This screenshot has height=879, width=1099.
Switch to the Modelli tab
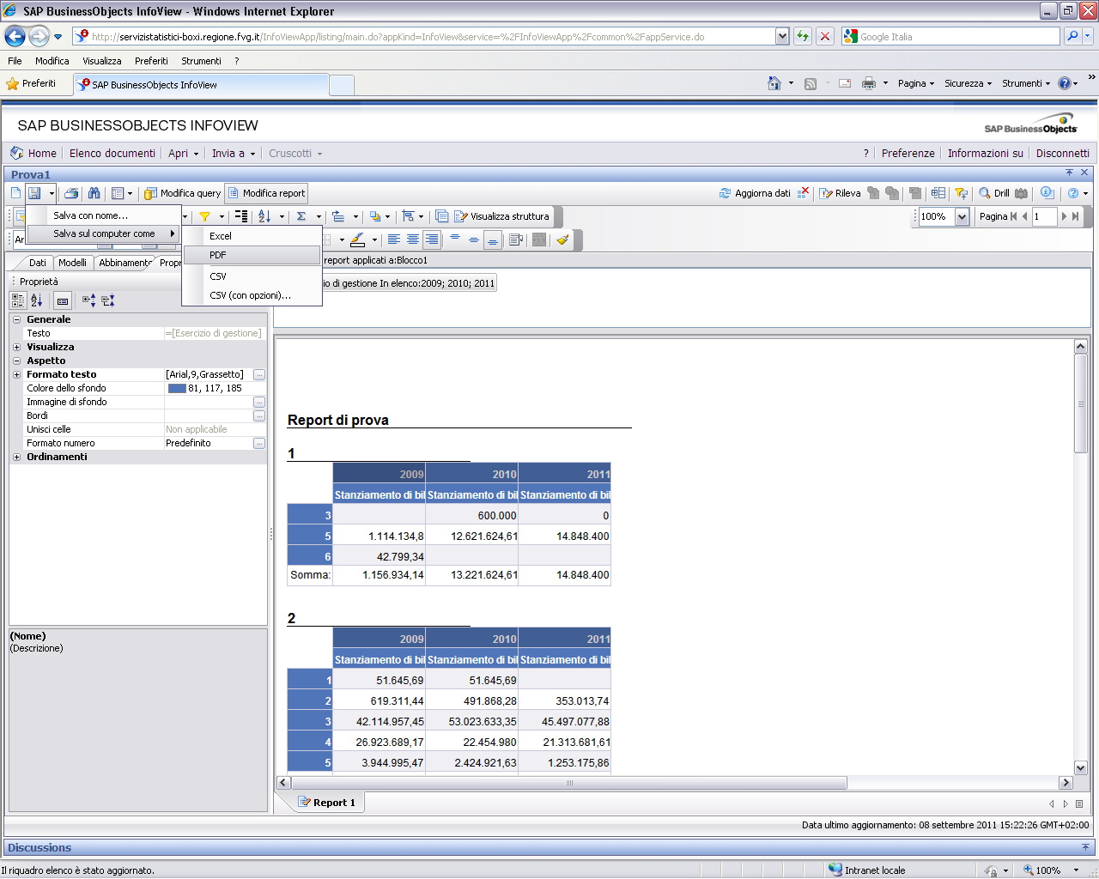coord(73,263)
